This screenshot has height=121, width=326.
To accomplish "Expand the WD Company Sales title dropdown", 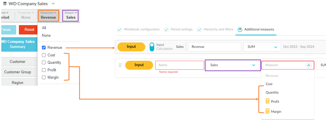I will coord(53,4).
